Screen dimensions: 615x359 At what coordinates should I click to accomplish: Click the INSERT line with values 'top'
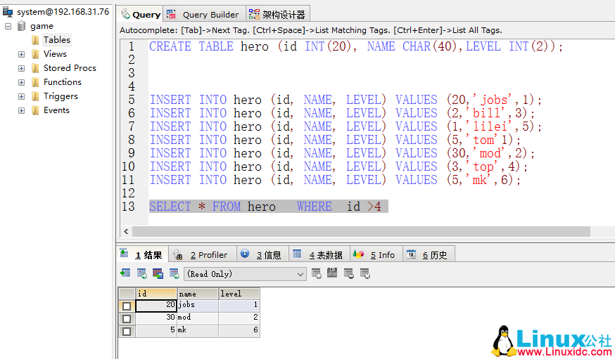[338, 167]
